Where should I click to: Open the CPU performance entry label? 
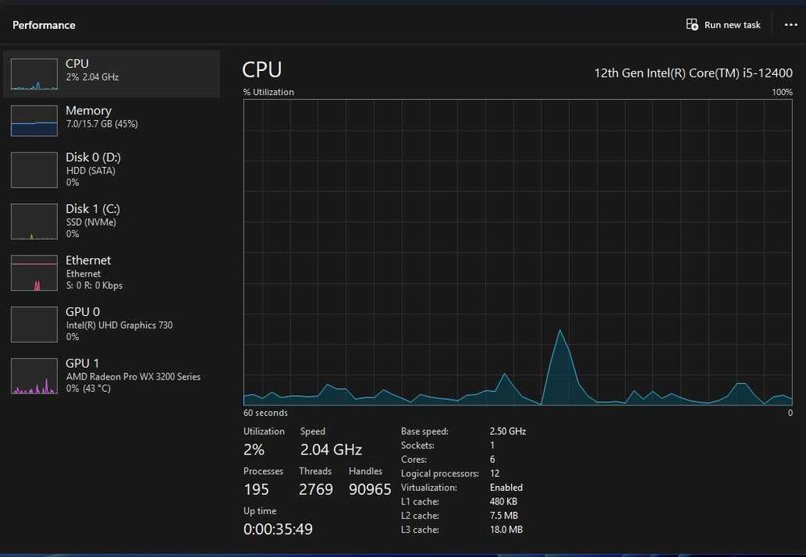click(77, 63)
